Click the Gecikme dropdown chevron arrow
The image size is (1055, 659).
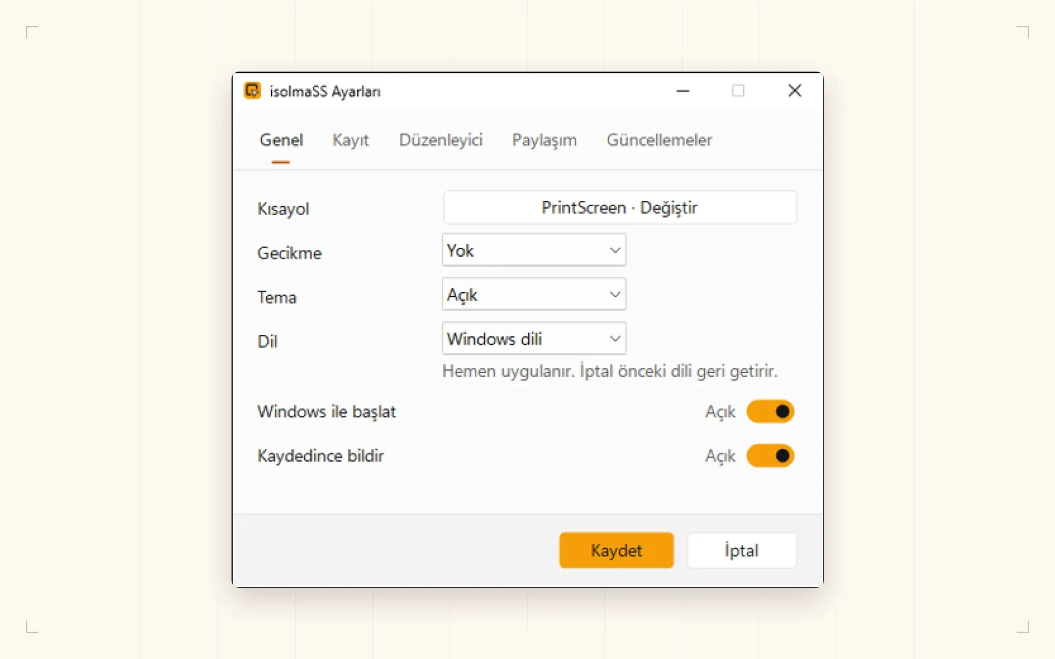click(615, 250)
